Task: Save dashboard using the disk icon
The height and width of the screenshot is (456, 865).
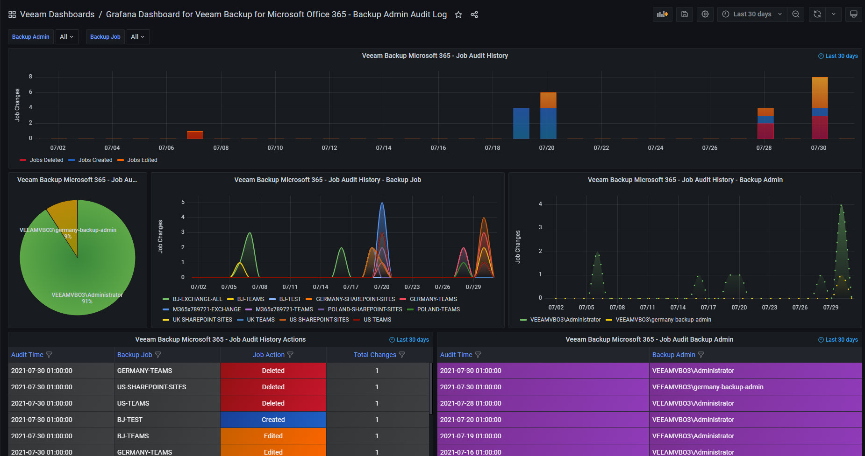Action: (684, 14)
